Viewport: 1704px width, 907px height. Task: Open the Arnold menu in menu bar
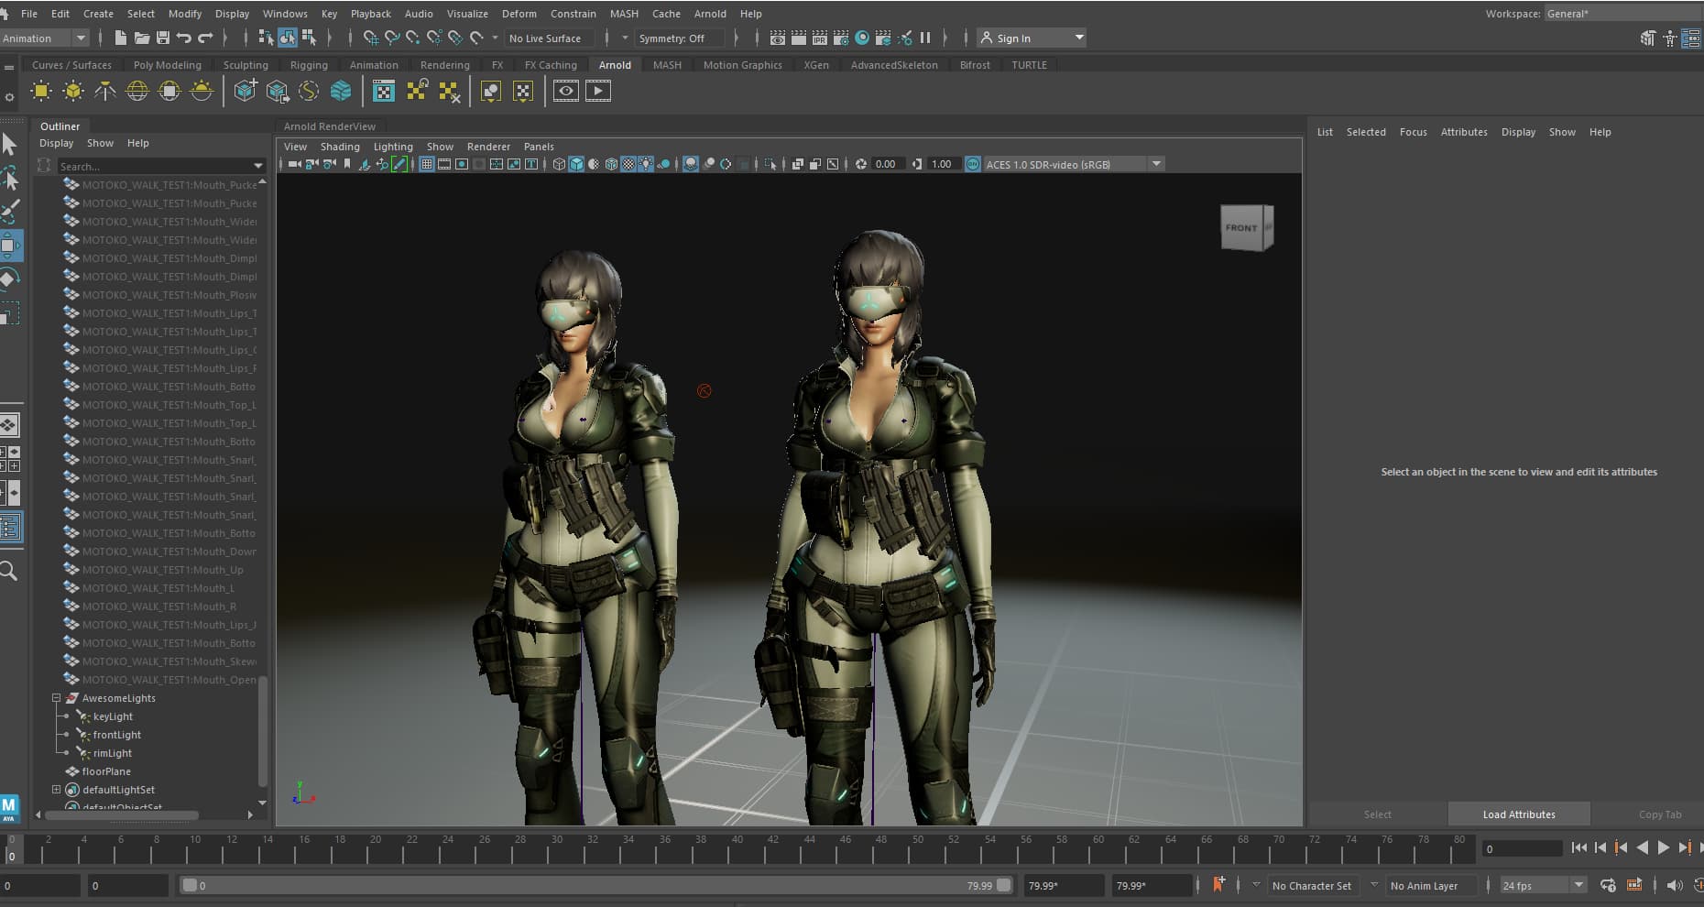[710, 14]
